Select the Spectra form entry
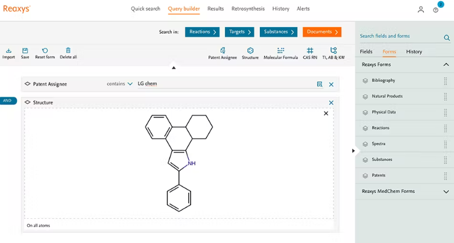454x243 pixels. tap(379, 144)
